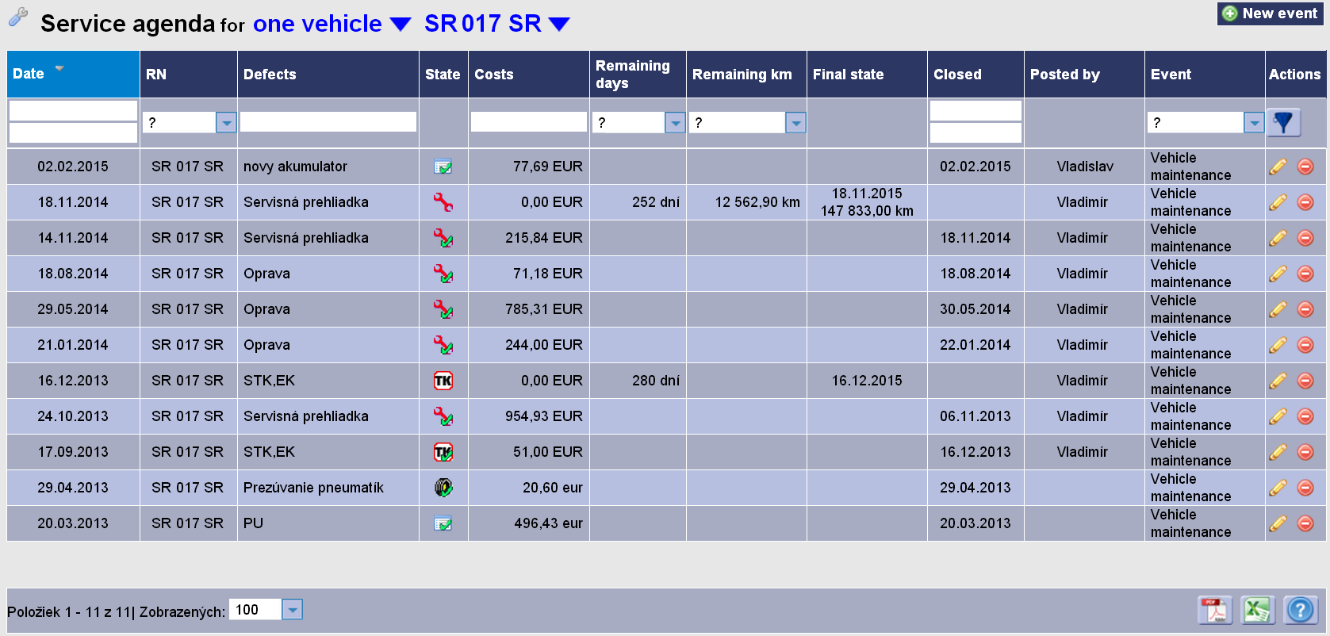Apply the table filter funnel button
This screenshot has width=1330, height=636.
click(1283, 122)
